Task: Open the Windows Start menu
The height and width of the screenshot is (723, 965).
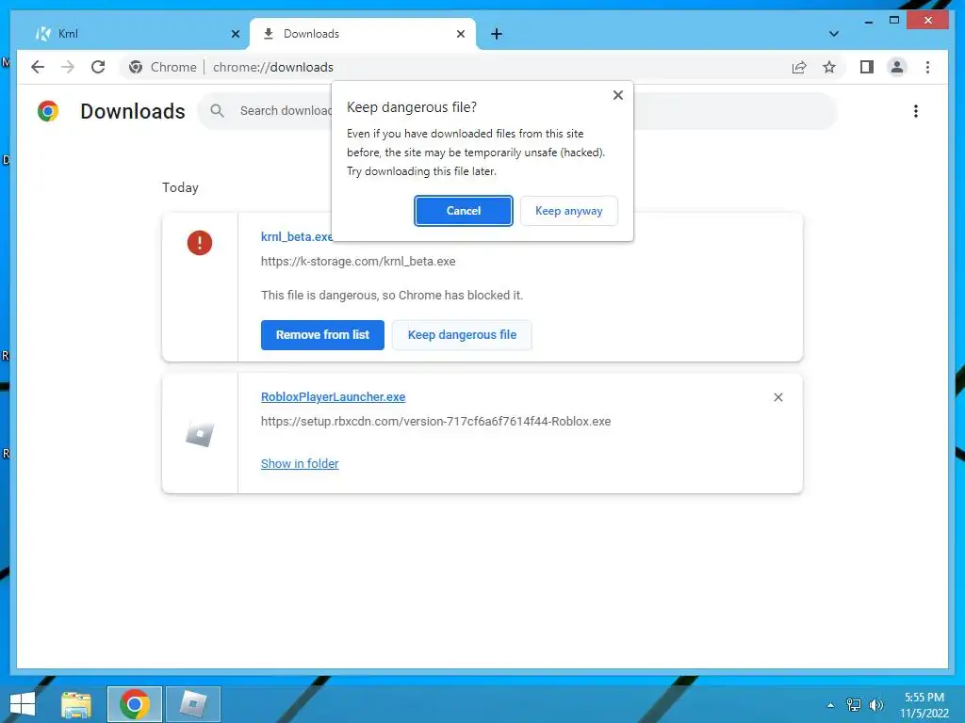Action: point(23,704)
